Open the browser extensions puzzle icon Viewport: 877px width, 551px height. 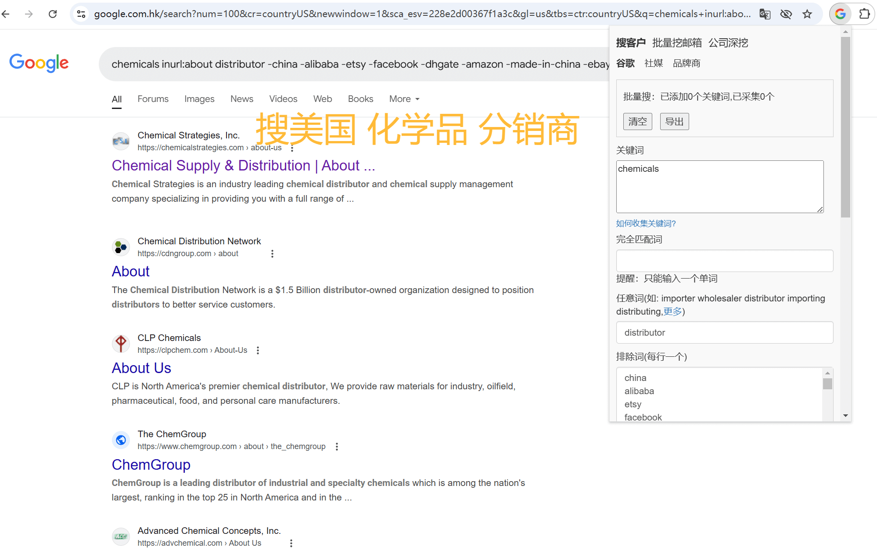(864, 14)
